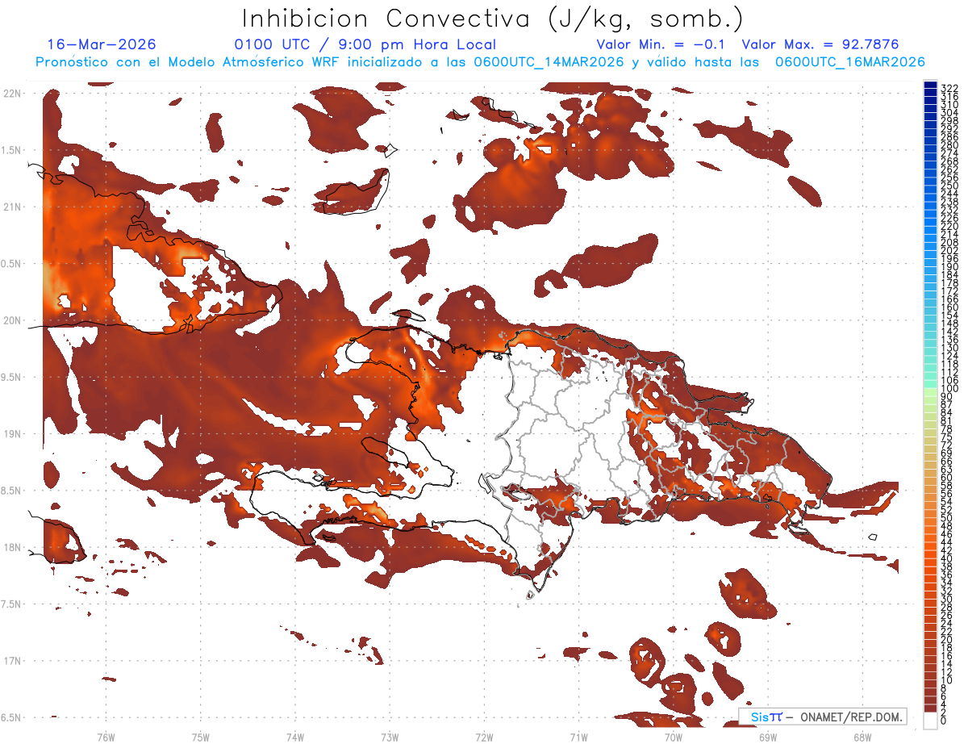Screen dimensions: 968x748
Task: Click the "68W" longitude label
Action: tap(862, 737)
